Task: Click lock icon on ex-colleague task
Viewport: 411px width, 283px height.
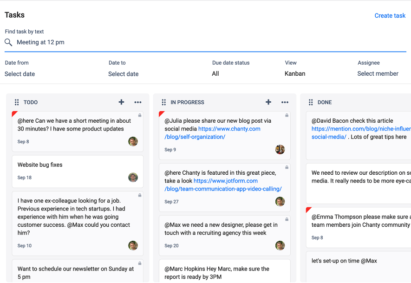Action: (140, 195)
